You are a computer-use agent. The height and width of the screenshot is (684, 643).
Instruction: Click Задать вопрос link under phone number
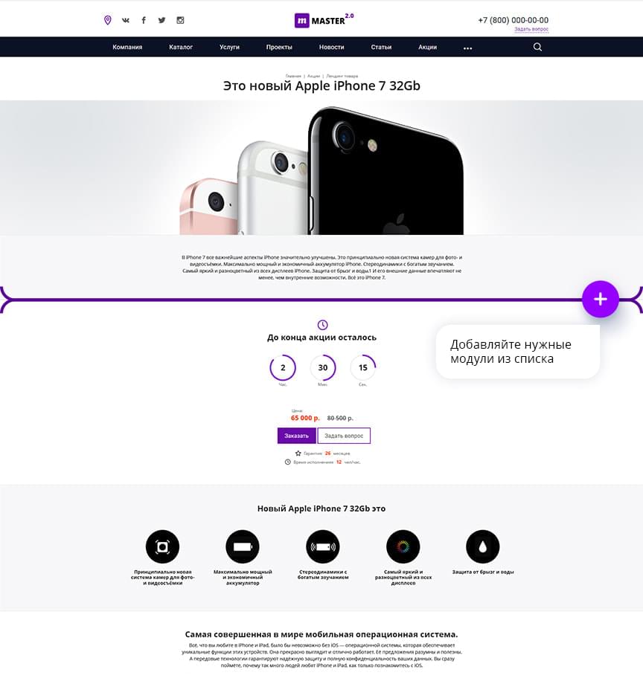point(531,29)
